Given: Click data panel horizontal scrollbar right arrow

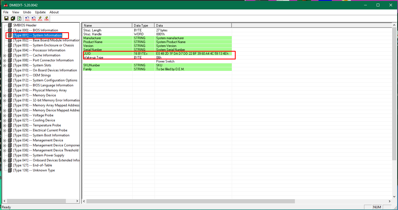Looking at the screenshot, I should pyautogui.click(x=389, y=201).
